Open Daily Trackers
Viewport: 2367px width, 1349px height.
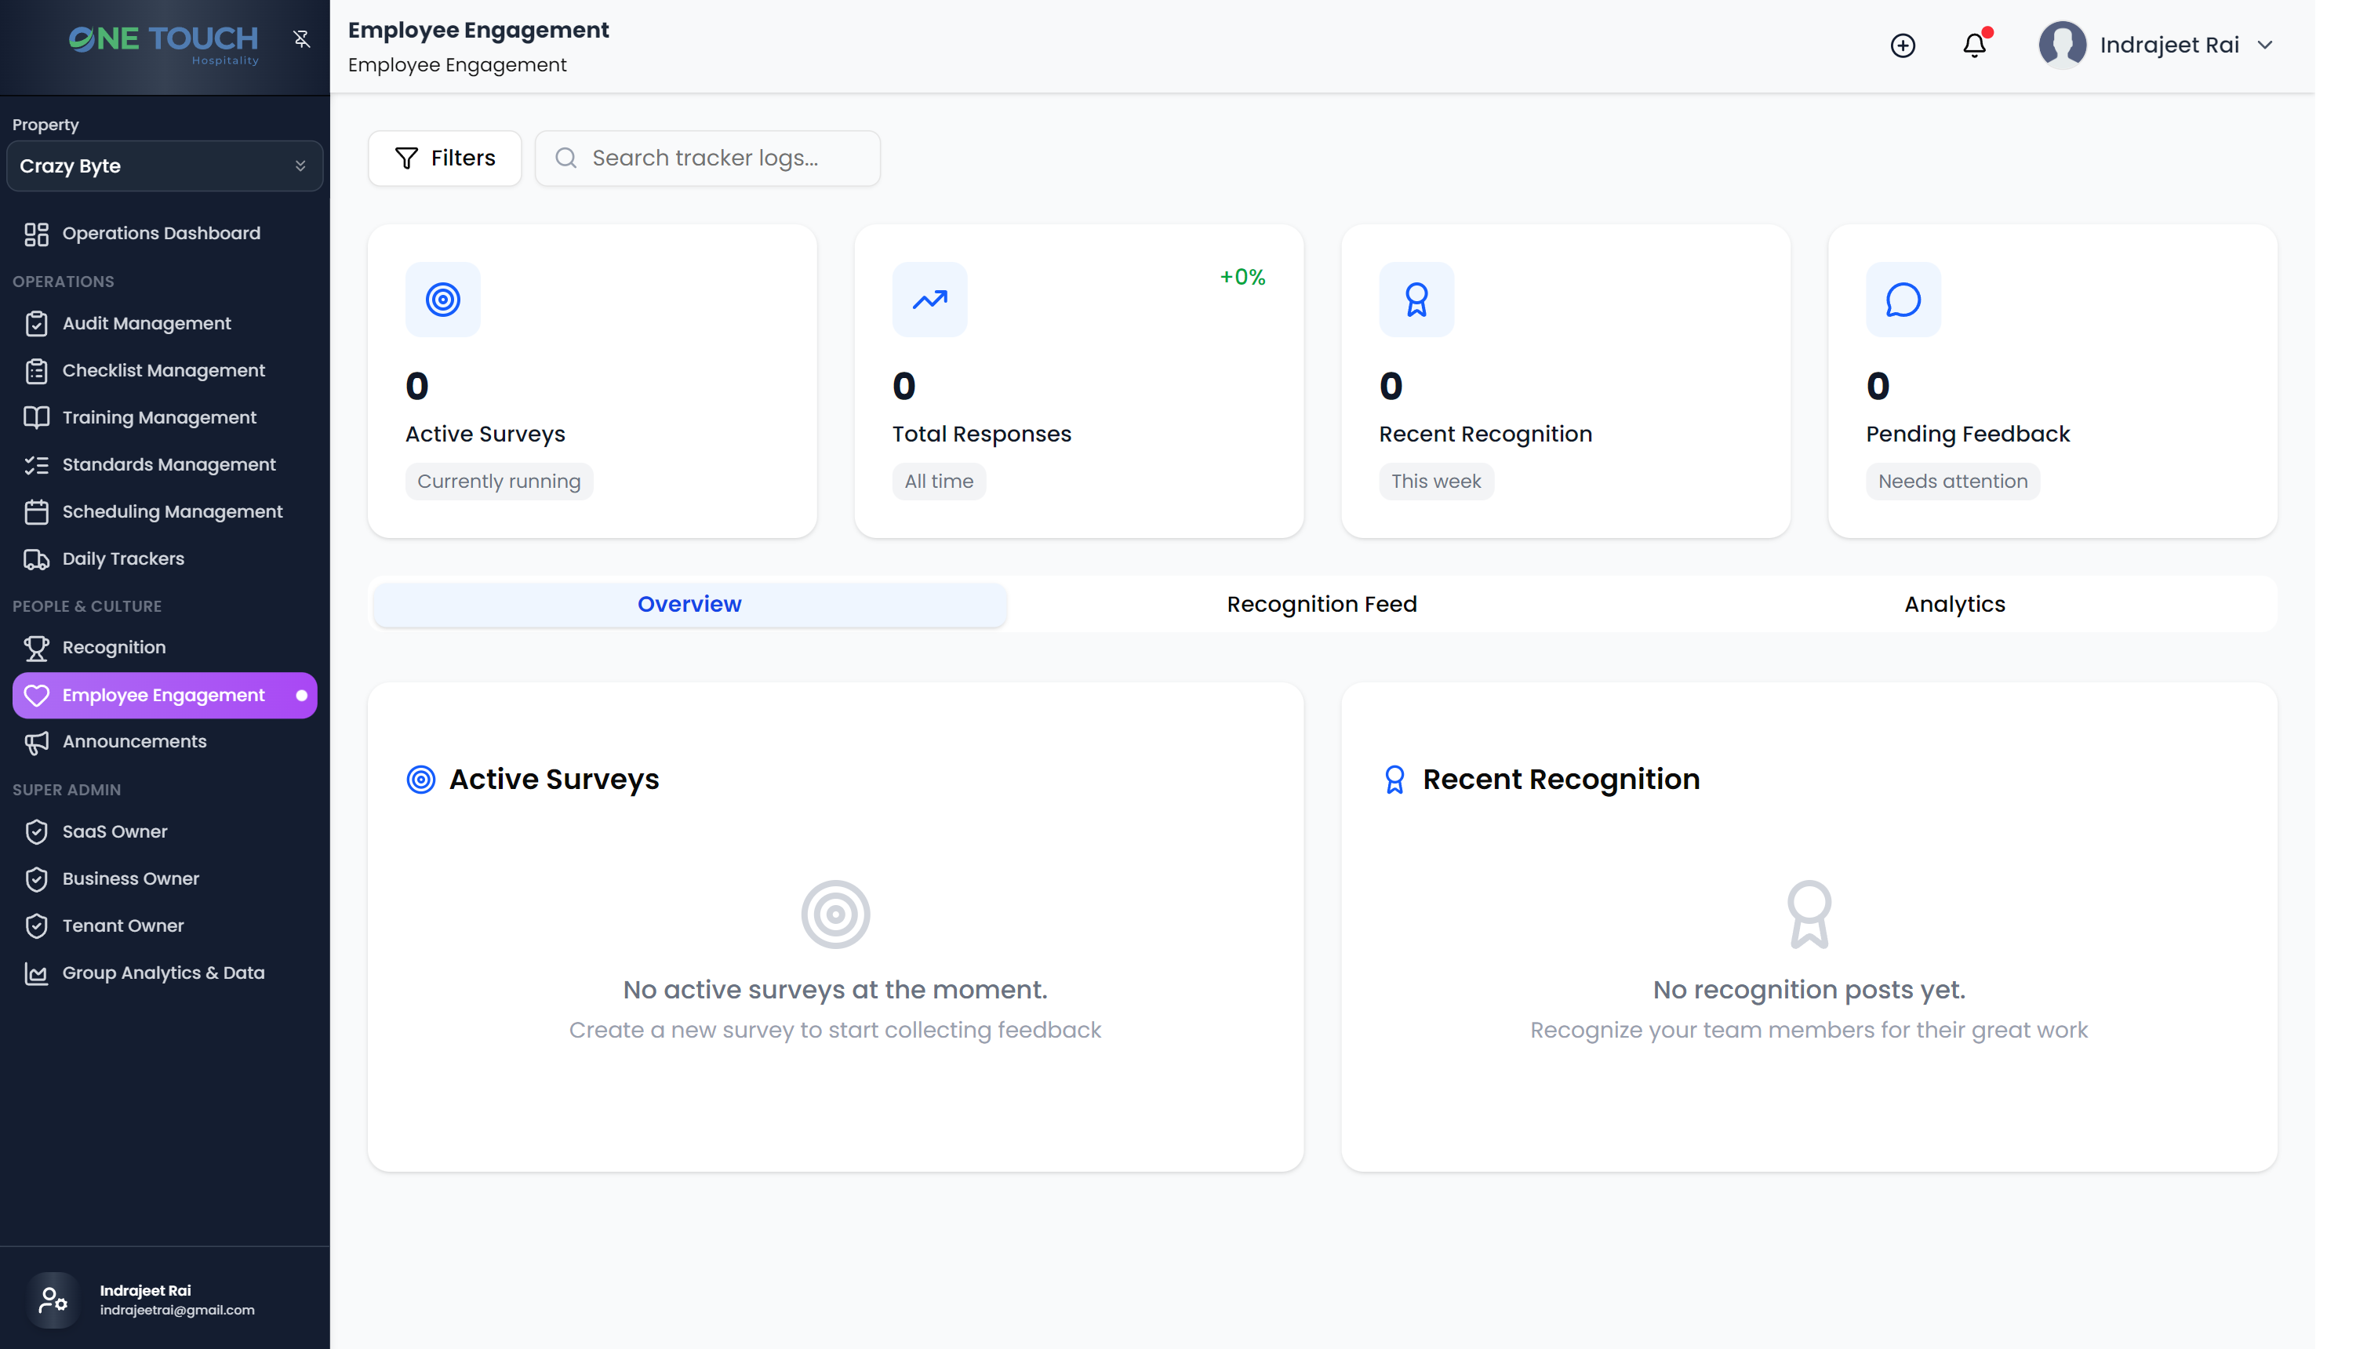pos(122,558)
